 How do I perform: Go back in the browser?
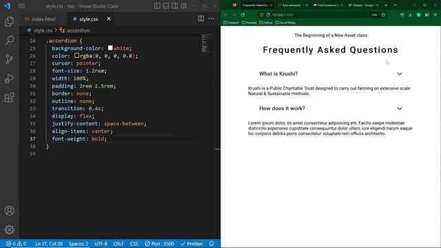point(225,14)
